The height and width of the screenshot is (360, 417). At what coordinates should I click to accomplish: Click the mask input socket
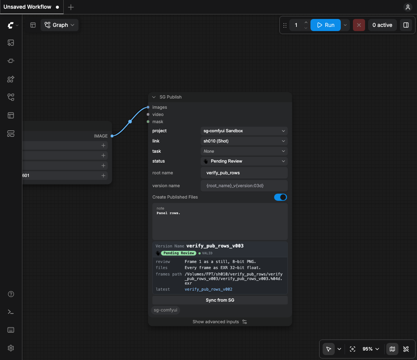coord(148,122)
